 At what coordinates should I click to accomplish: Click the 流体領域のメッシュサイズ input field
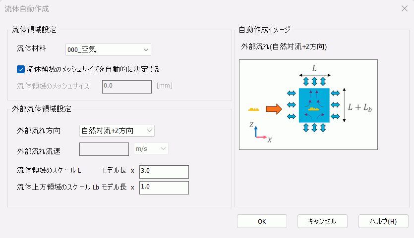point(126,86)
